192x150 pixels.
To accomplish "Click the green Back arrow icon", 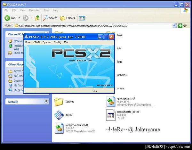I will pyautogui.click(x=7, y=18).
